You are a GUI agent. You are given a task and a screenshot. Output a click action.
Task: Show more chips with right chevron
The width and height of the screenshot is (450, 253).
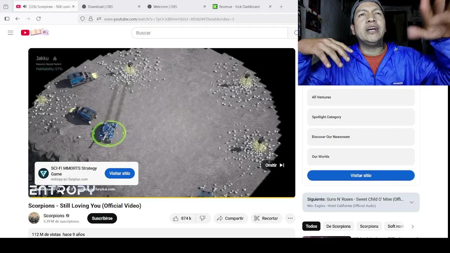412,227
